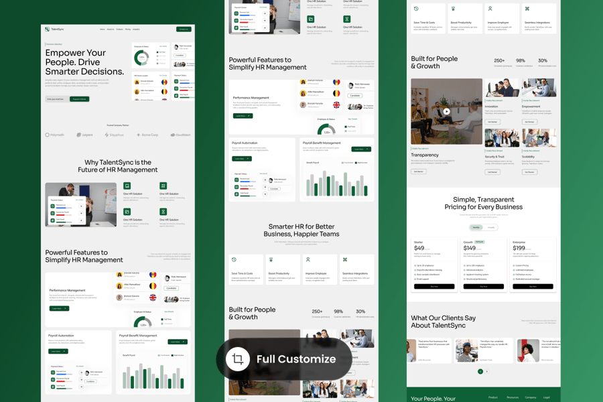Viewport: 603px width, 402px height.
Task: Click the Seamless Integrations icon in right panel
Action: click(x=527, y=9)
